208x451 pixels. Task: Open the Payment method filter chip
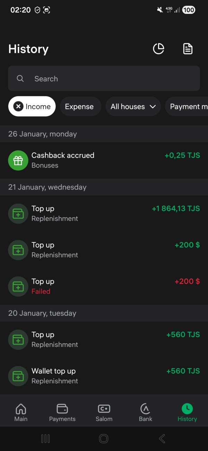click(187, 107)
